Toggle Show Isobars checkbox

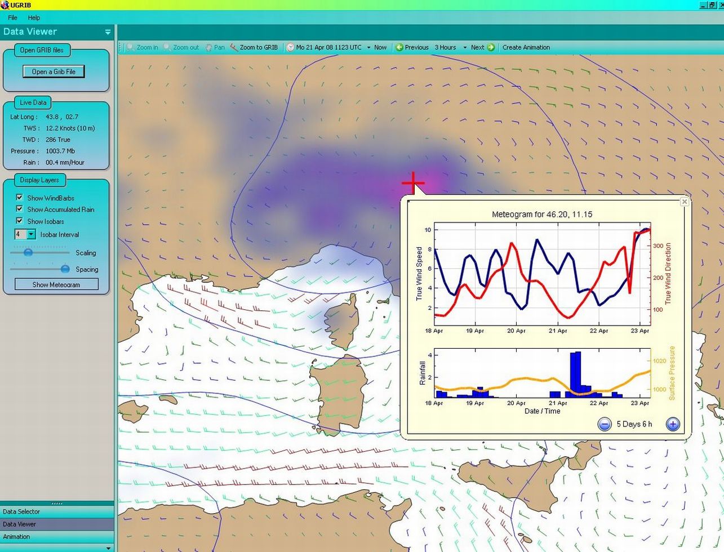19,221
